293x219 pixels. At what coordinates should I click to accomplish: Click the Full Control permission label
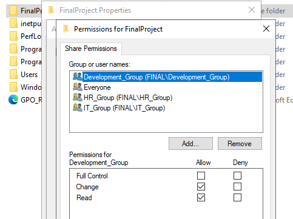tap(92, 176)
